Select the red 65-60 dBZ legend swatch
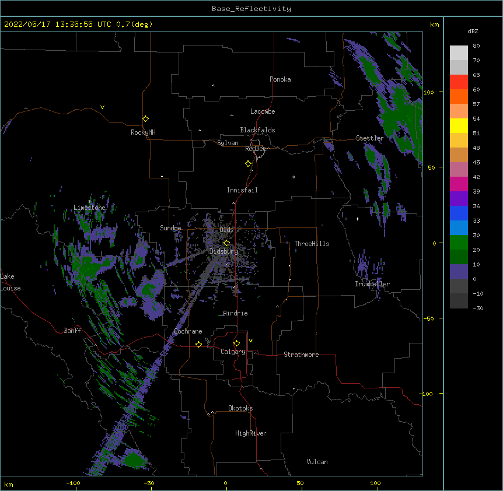 [x=459, y=82]
